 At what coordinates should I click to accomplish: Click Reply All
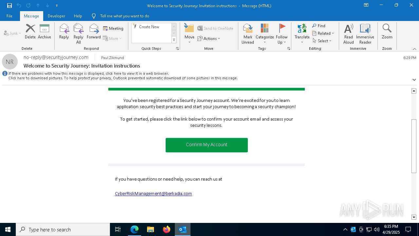[x=79, y=33]
